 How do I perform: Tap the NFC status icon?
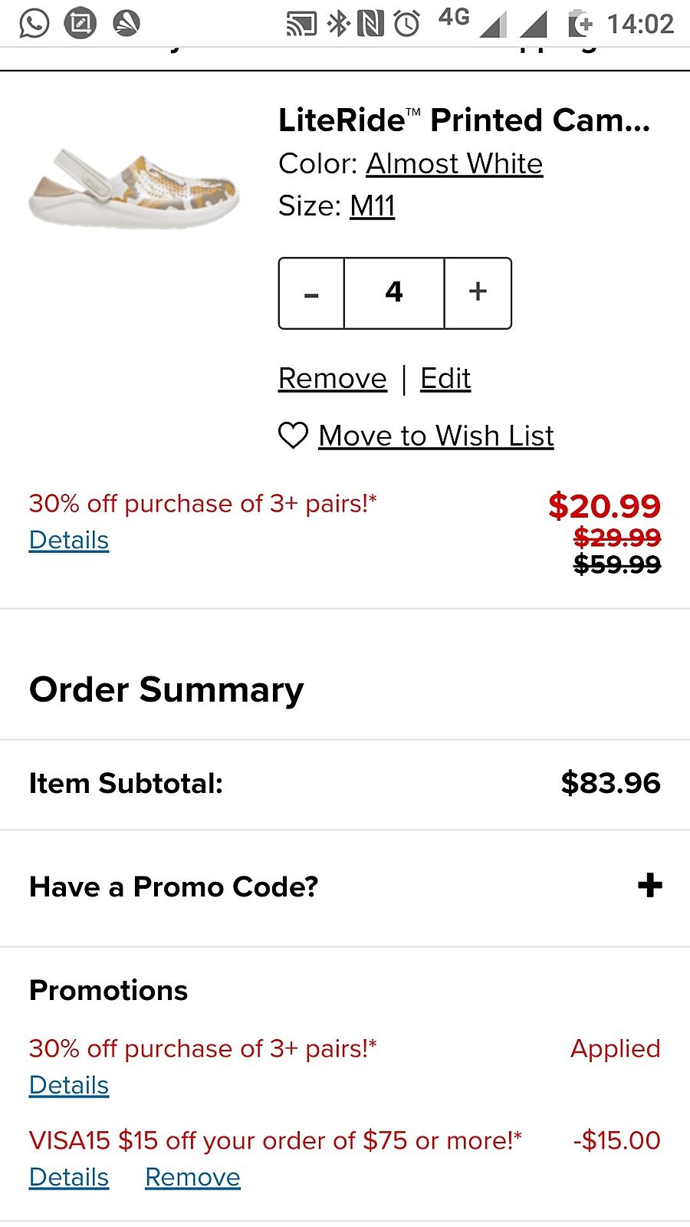coord(371,24)
